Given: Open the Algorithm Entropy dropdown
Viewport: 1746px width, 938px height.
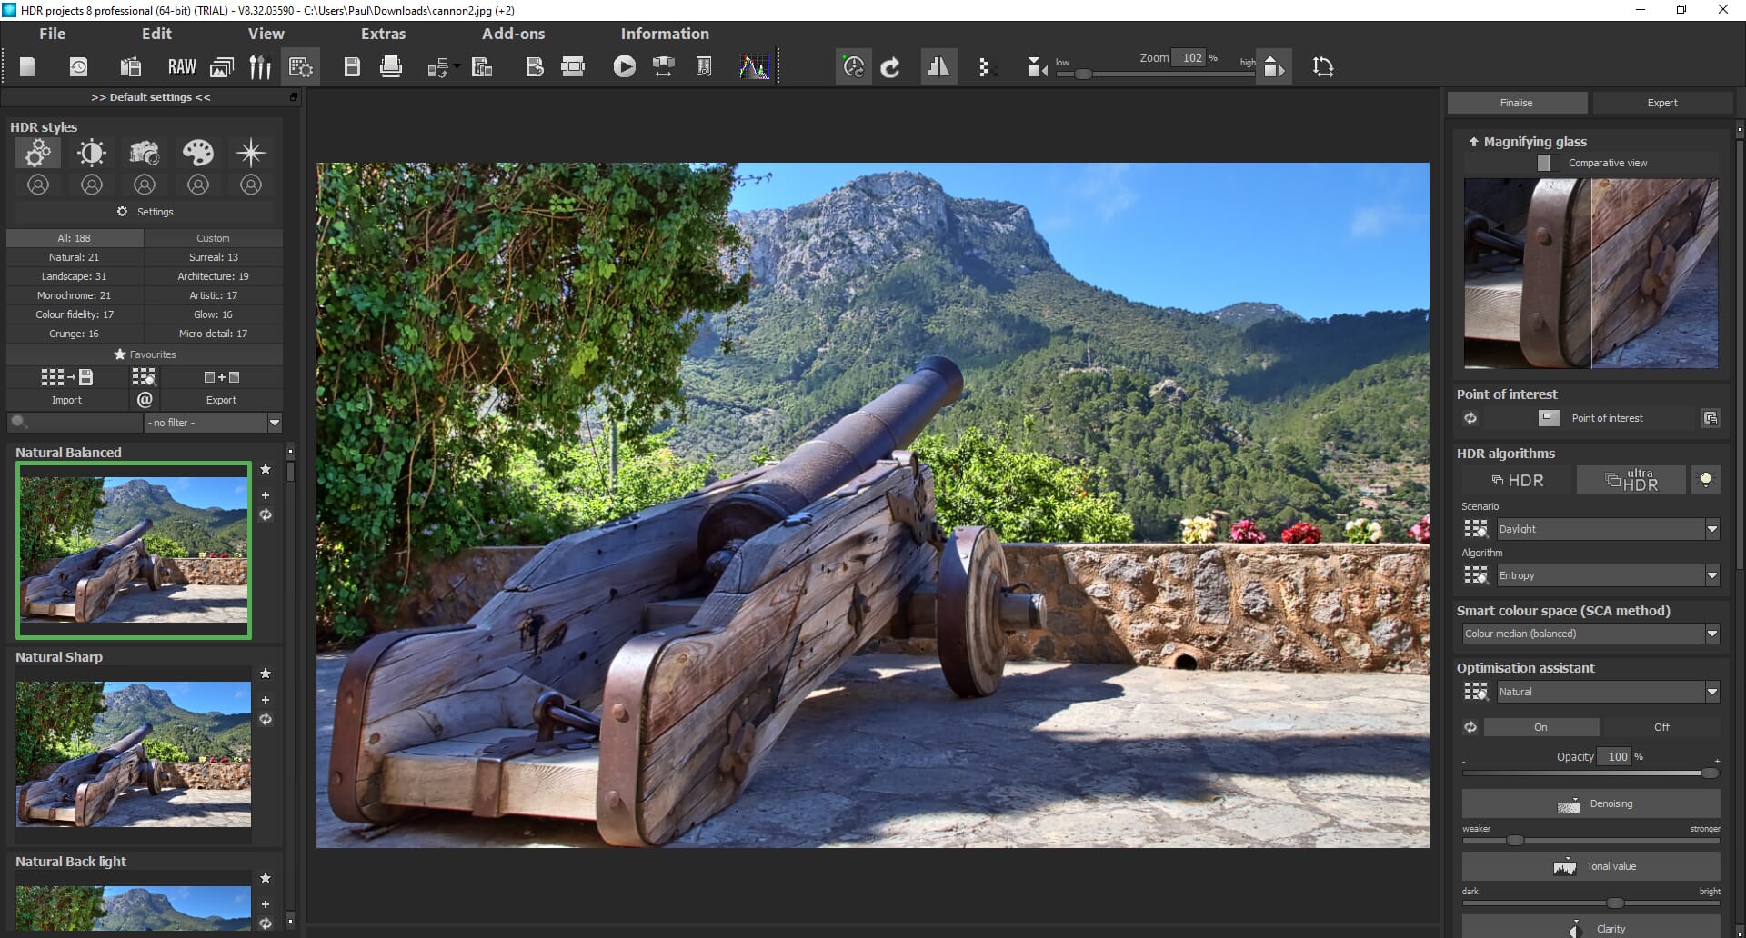Looking at the screenshot, I should point(1608,575).
